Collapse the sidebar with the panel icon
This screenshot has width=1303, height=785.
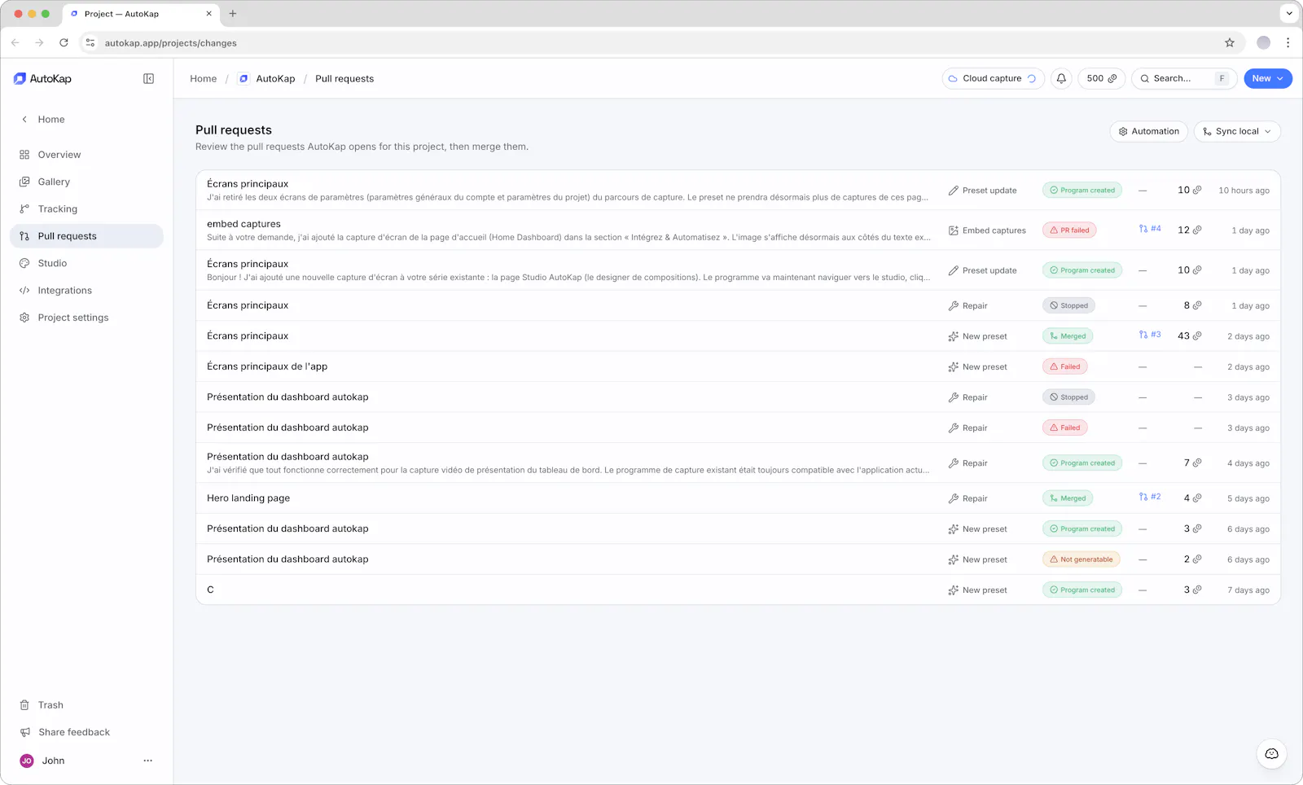click(148, 79)
